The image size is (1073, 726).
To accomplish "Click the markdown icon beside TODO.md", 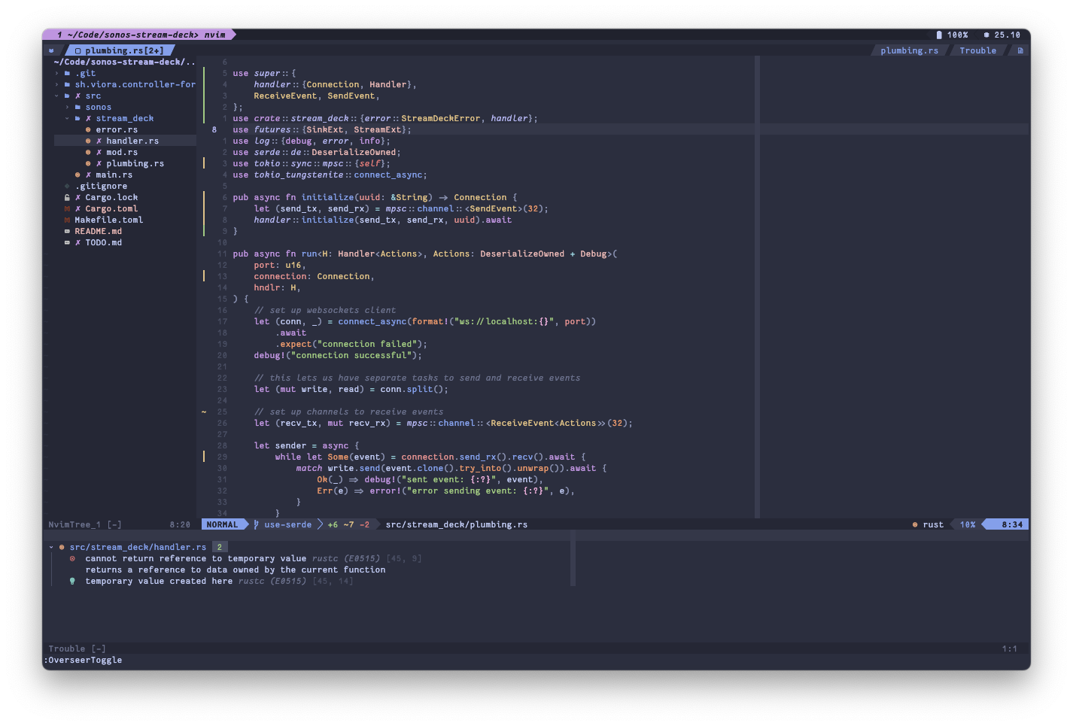I will pos(67,243).
